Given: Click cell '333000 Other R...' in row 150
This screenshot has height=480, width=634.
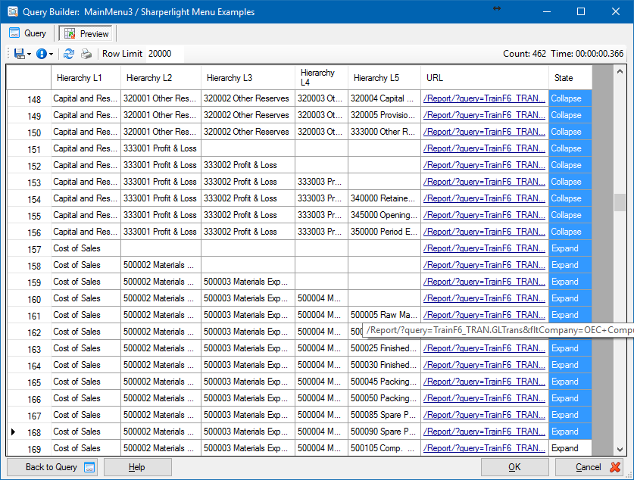Looking at the screenshot, I should click(x=384, y=132).
